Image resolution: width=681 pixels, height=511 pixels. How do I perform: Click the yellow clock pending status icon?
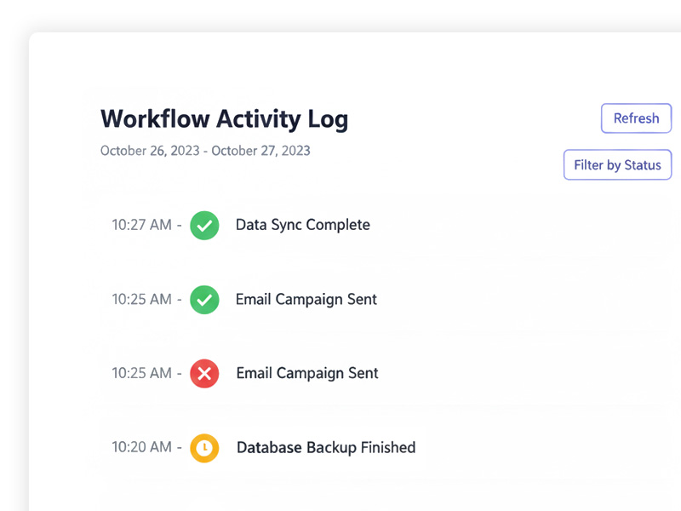[x=204, y=447]
